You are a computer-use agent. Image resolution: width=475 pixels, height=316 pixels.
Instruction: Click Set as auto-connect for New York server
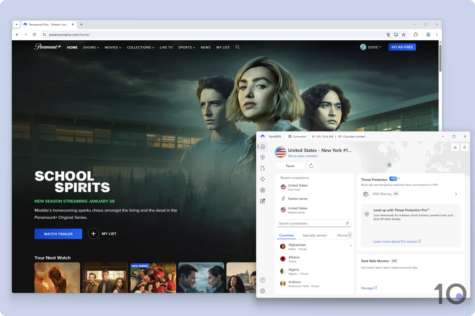click(302, 156)
